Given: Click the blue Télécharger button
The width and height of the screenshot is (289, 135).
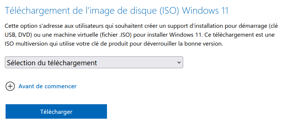Looking at the screenshot, I should [56, 112].
